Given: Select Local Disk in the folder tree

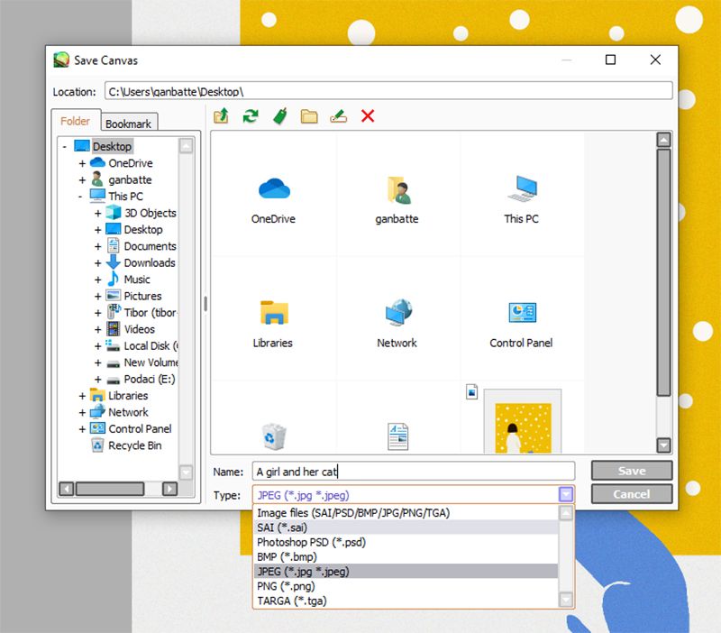Looking at the screenshot, I should click(151, 346).
